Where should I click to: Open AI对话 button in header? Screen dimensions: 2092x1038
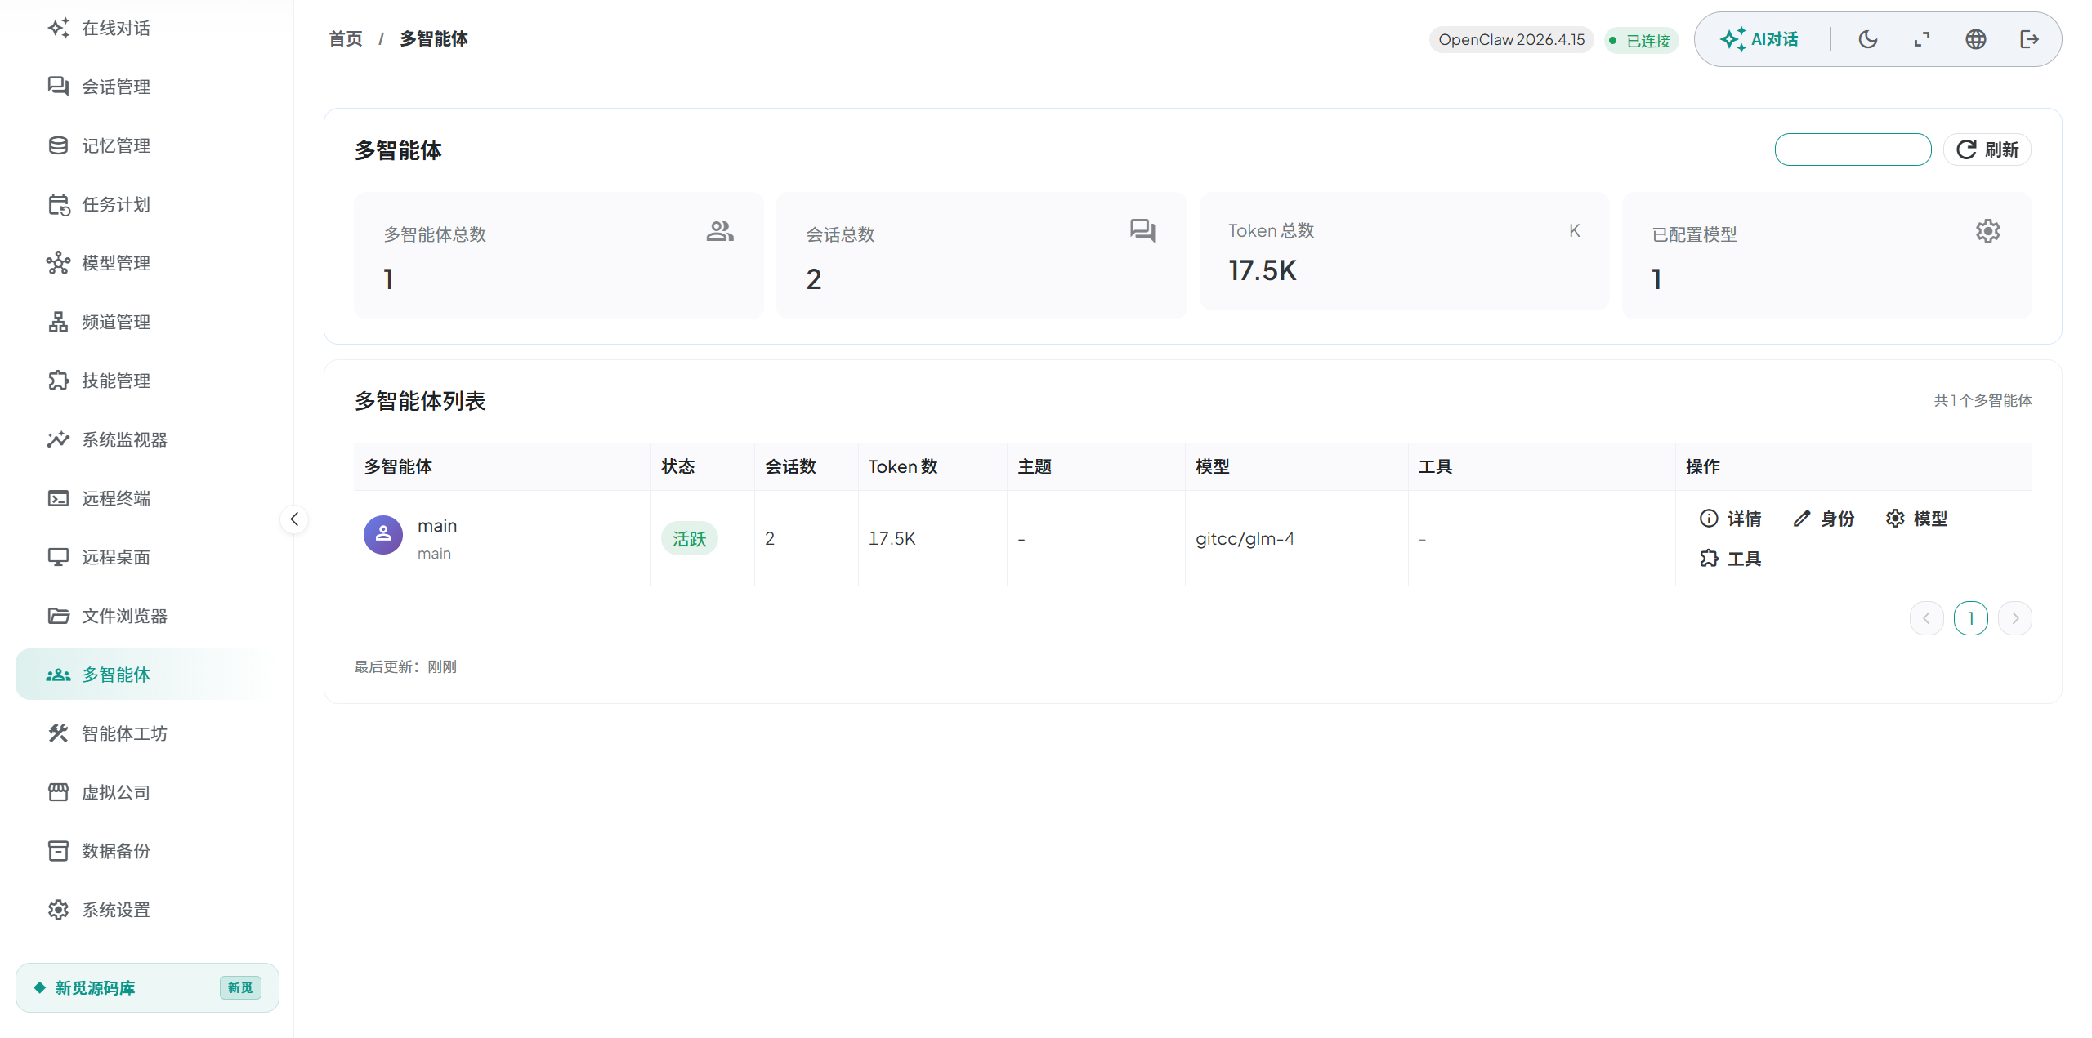pos(1759,39)
